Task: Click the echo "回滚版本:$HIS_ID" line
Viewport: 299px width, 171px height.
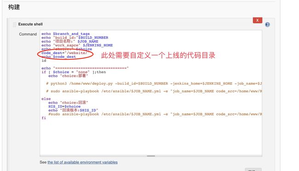Action: pos(73,110)
